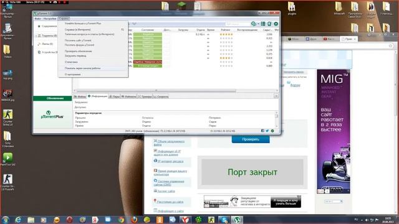
Task: Sort torrents by Состояние column
Action: [148, 30]
